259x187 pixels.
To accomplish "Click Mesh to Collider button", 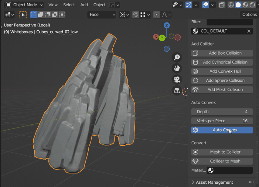I will point(222,152).
